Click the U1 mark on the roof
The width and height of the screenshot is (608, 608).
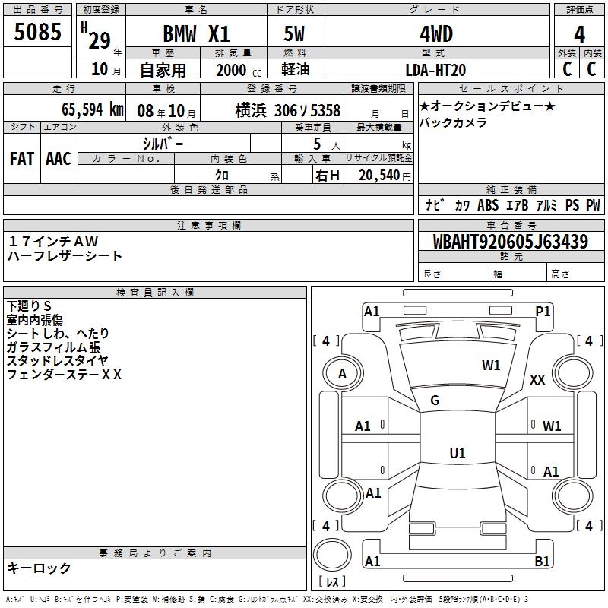tap(458, 453)
